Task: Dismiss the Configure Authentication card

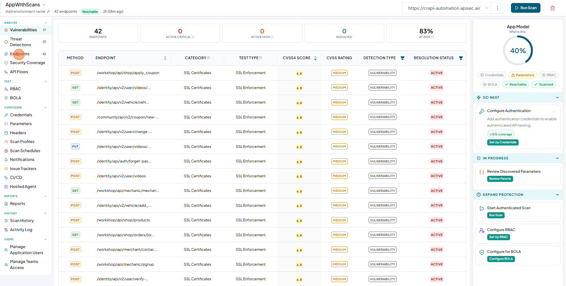Action: point(554,111)
